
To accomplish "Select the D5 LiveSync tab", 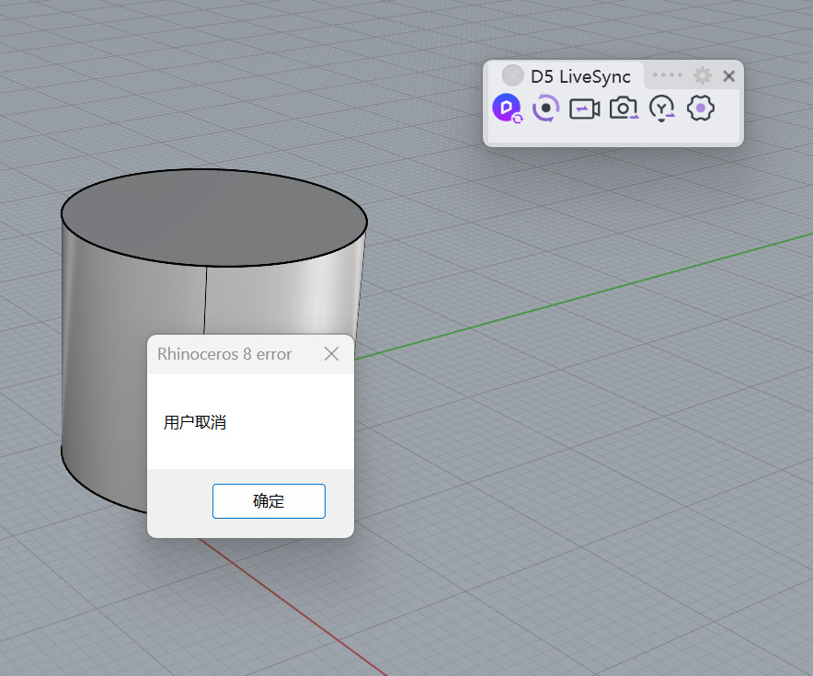I will [580, 76].
